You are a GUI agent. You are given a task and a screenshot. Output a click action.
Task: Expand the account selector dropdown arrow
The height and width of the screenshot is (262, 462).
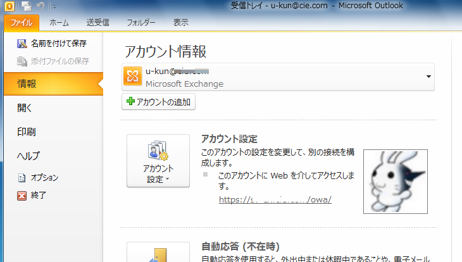(428, 77)
